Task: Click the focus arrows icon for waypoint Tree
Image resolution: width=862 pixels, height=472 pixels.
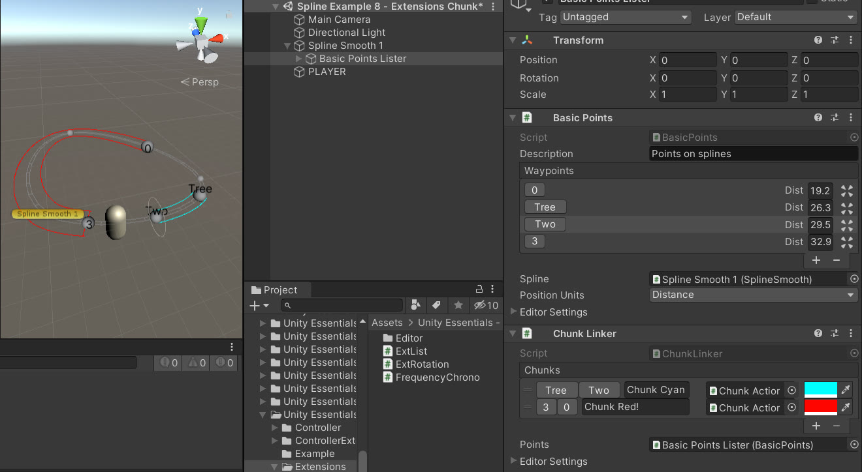Action: [x=847, y=208]
